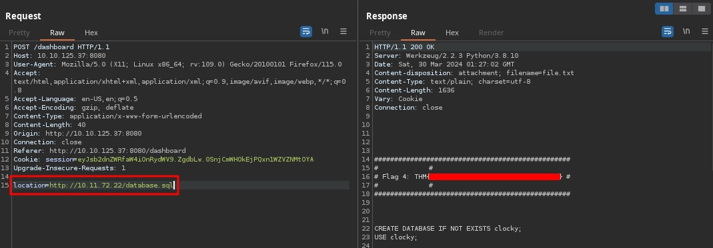Screen dimensions: 713x248
Task: Click the session cookie value
Action: click(195, 159)
